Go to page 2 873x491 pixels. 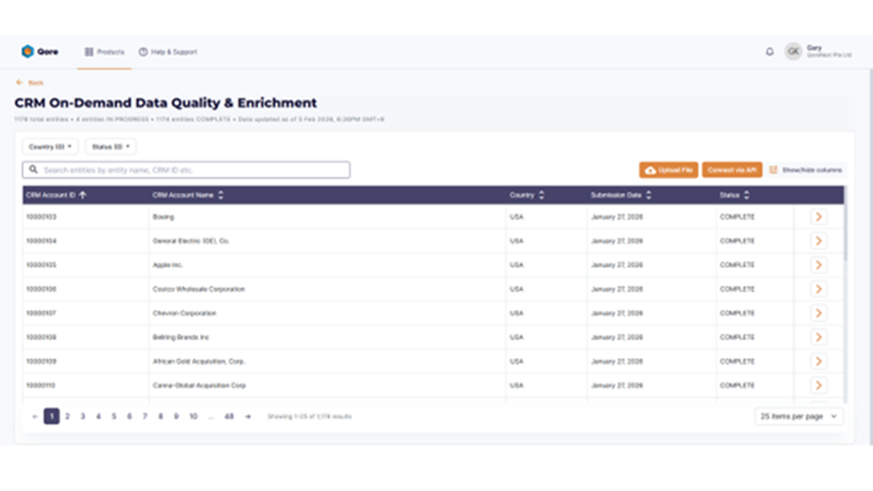click(x=67, y=416)
